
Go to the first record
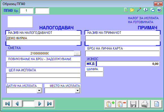pyautogui.click(x=7, y=104)
